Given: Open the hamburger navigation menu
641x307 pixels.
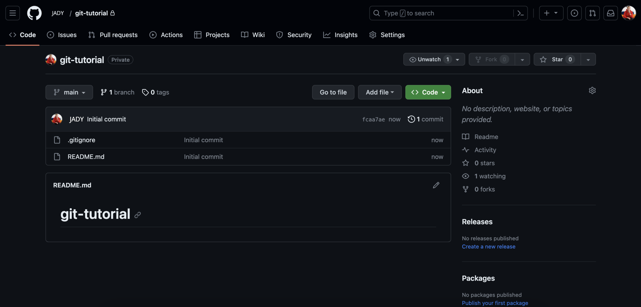Looking at the screenshot, I should 13,13.
